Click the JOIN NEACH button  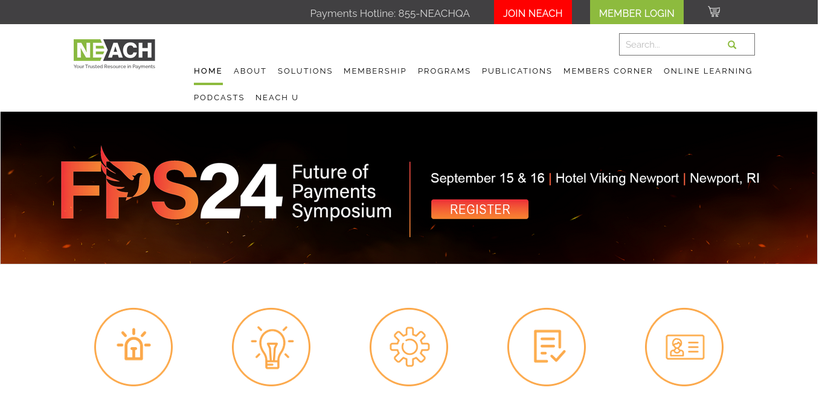[x=533, y=13]
